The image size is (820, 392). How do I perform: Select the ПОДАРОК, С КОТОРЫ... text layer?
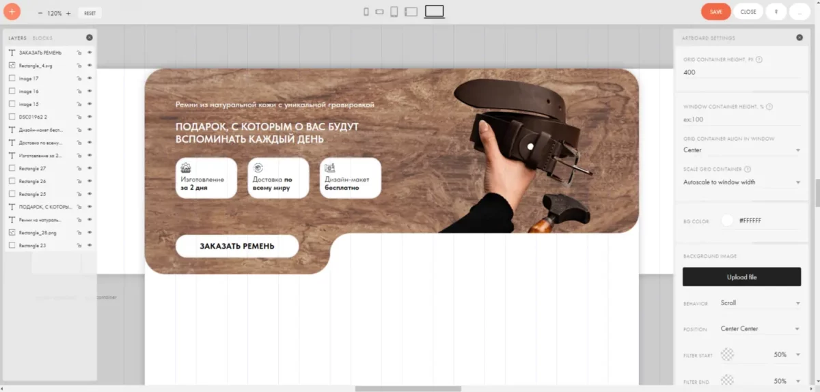(51, 206)
